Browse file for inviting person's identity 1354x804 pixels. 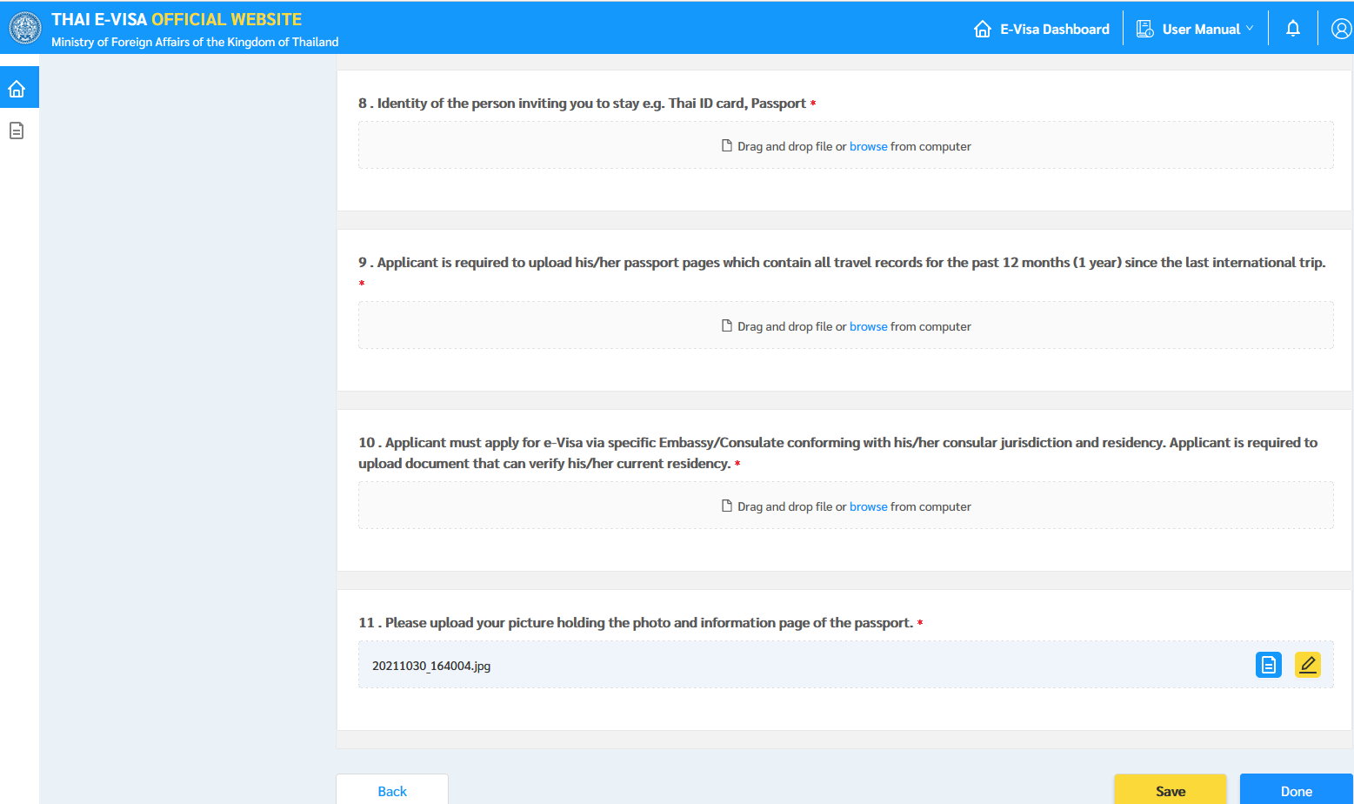pyautogui.click(x=868, y=146)
